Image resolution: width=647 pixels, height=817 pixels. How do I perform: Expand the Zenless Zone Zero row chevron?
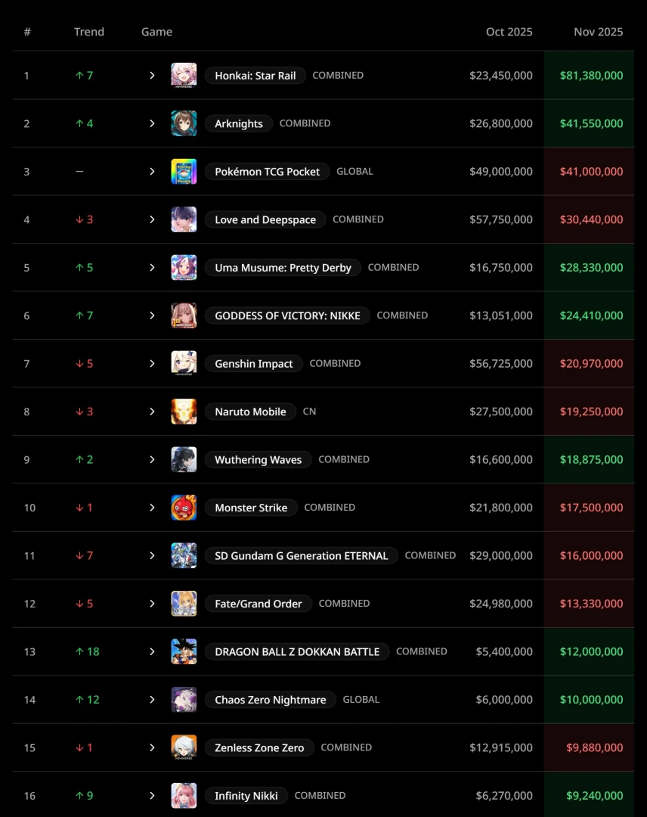click(x=152, y=747)
